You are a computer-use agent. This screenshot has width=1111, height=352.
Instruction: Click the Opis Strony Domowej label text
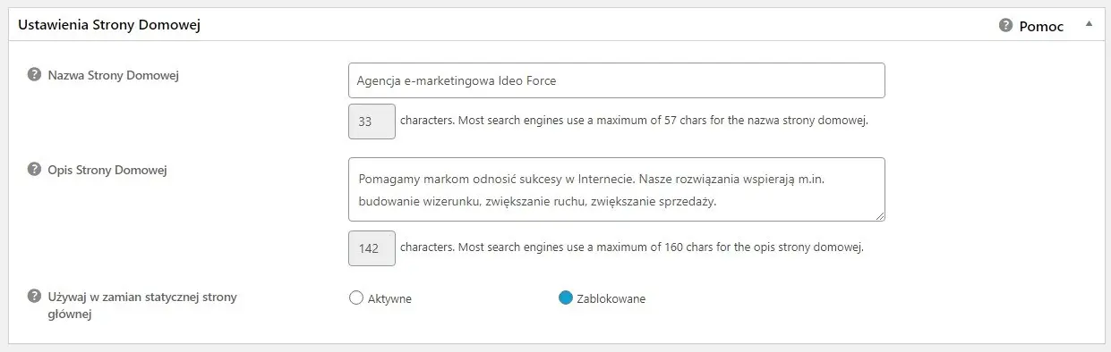[x=107, y=170]
